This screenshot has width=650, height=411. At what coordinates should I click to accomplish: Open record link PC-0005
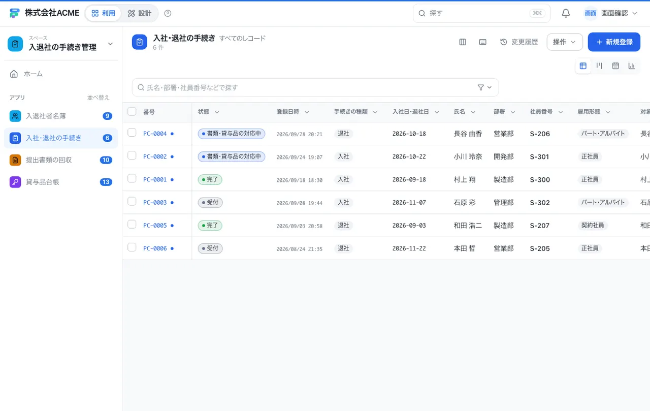(155, 226)
